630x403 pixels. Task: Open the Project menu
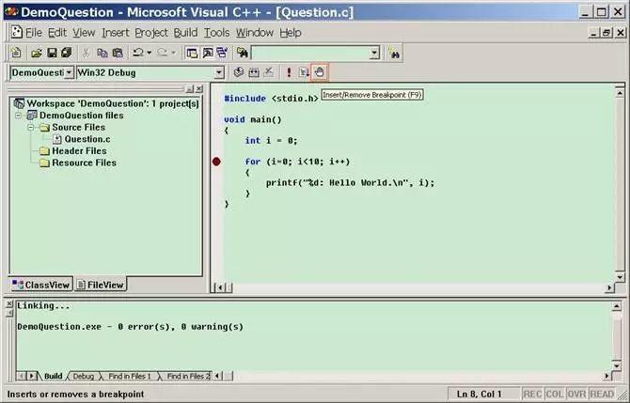[151, 33]
